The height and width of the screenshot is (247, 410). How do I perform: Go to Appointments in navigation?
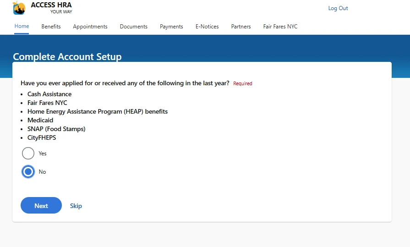pyautogui.click(x=90, y=27)
